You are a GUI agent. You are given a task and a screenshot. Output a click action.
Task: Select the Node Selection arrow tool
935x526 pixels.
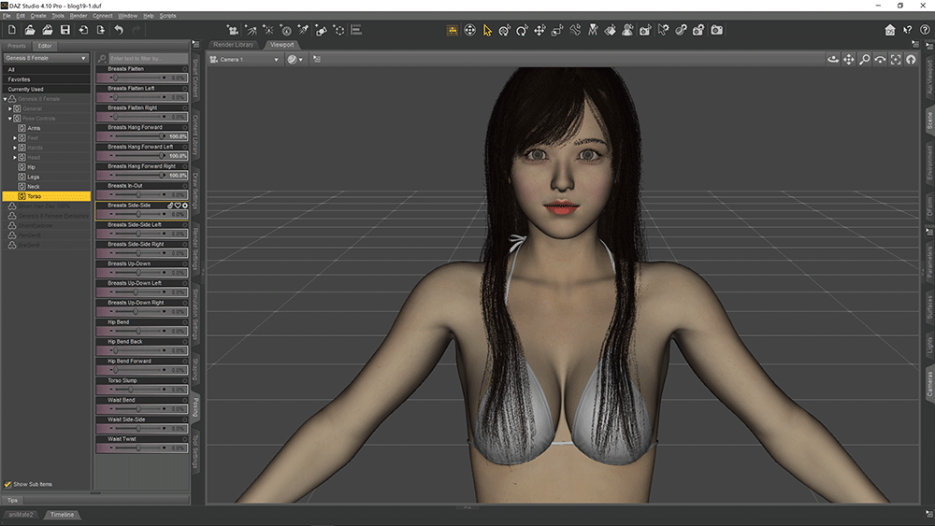coord(487,30)
